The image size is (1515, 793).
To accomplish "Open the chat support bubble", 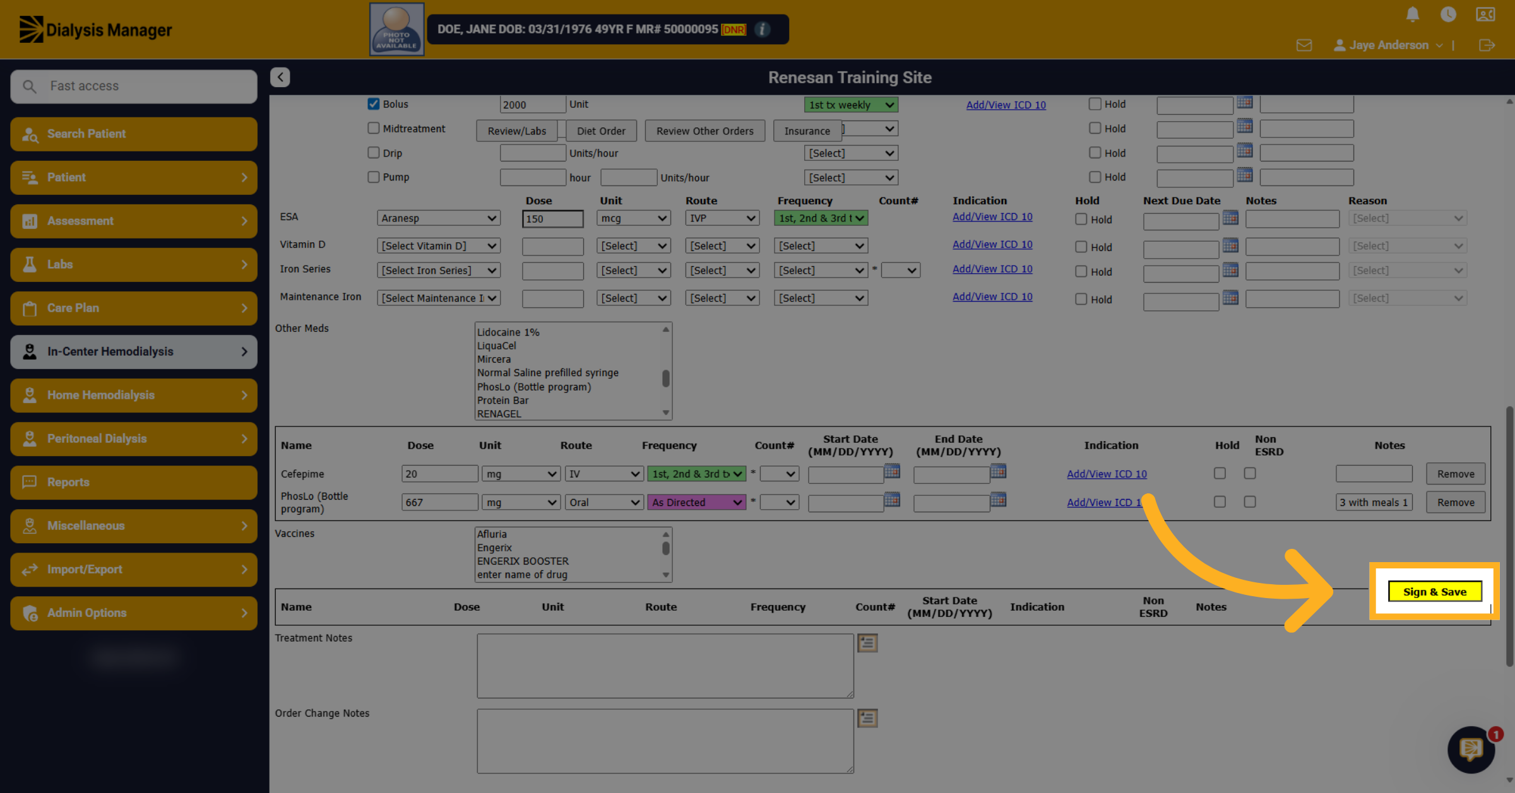I will 1471,749.
